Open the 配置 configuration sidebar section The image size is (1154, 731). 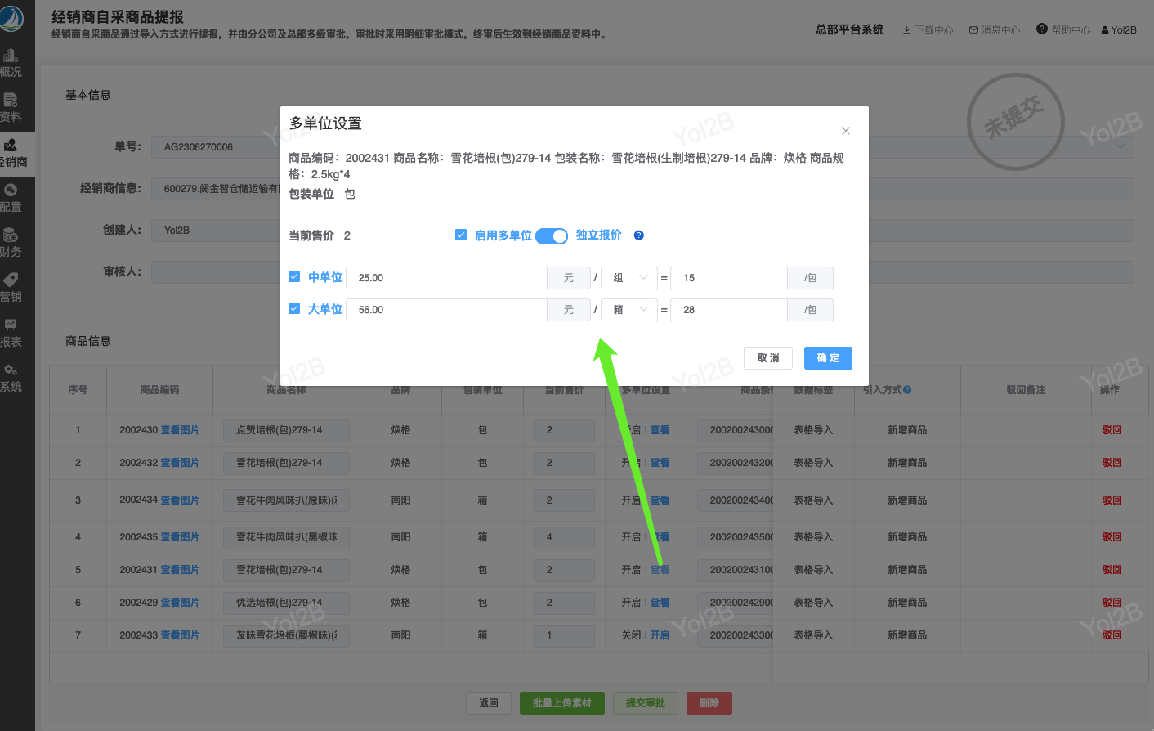click(11, 199)
